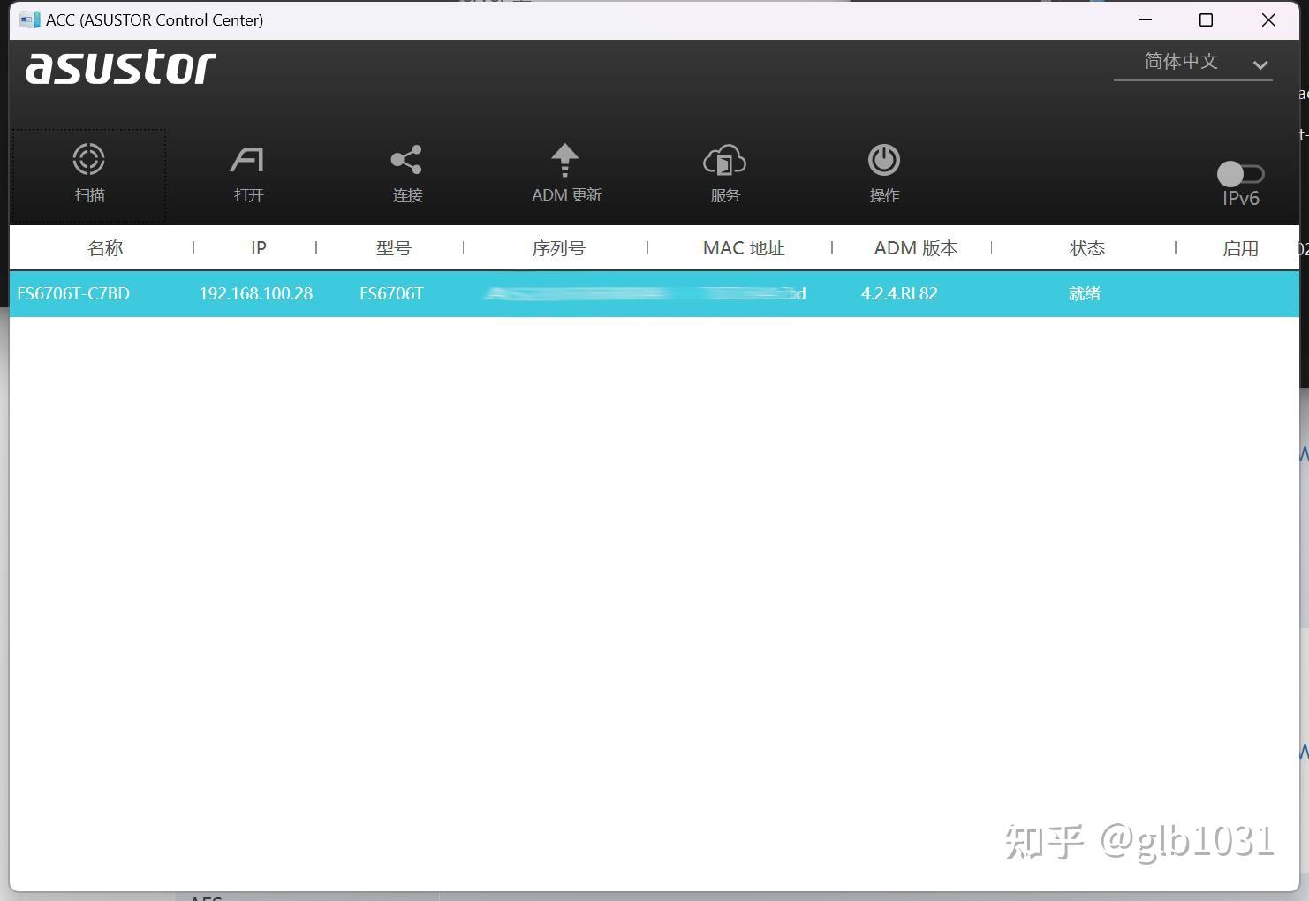Sort by the 名称 column header

104,248
